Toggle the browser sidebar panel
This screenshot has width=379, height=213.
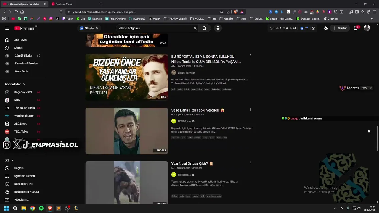[x=357, y=12]
